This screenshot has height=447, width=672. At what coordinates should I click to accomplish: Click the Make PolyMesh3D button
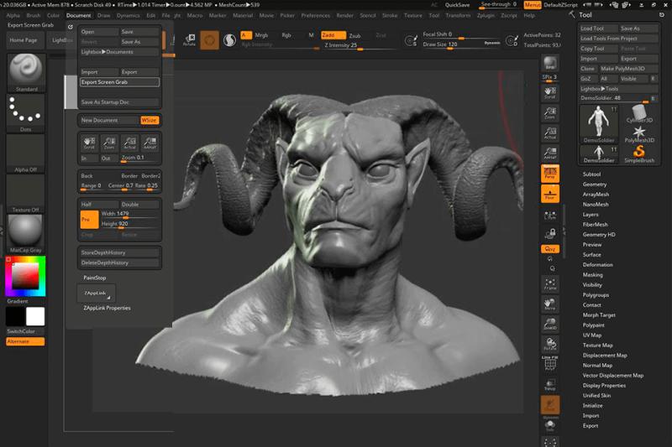coord(627,69)
